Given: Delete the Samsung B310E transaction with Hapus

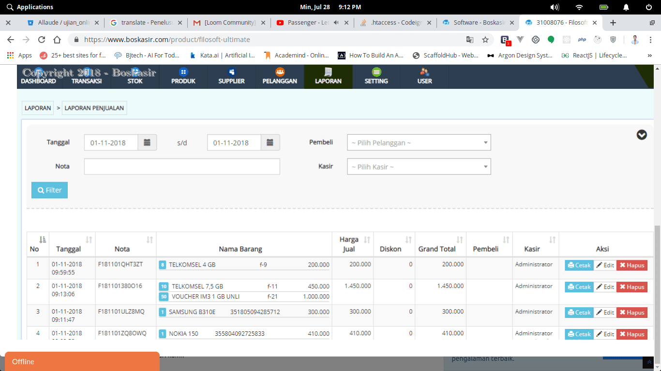Looking at the screenshot, I should 632,313.
